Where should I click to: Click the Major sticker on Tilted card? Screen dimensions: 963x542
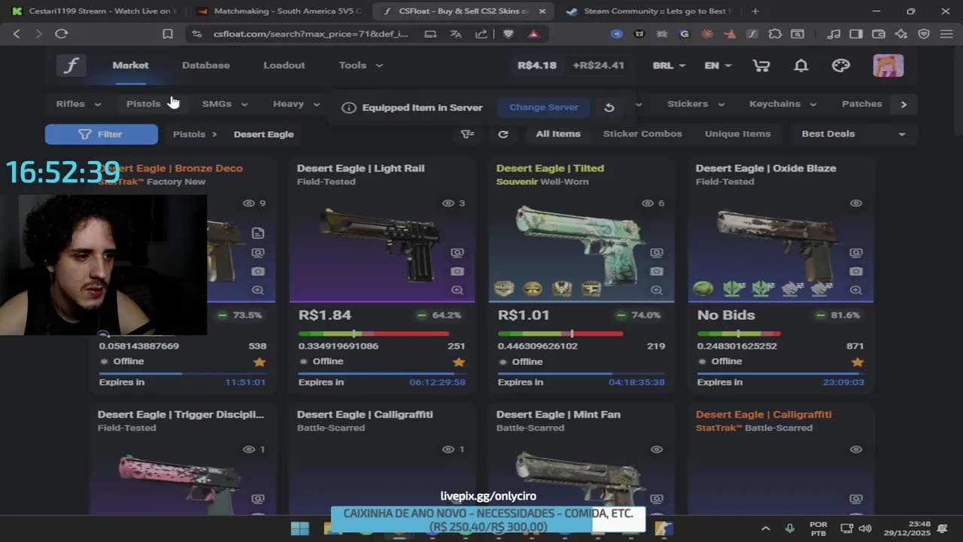[503, 289]
